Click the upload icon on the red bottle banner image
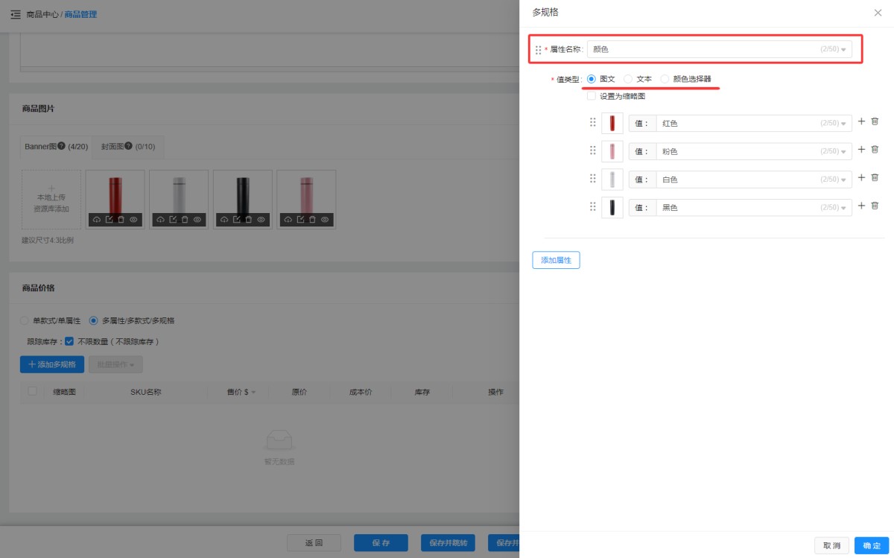The image size is (894, 558). coord(98,220)
